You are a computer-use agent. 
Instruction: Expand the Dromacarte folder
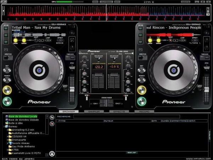click(x=7, y=140)
